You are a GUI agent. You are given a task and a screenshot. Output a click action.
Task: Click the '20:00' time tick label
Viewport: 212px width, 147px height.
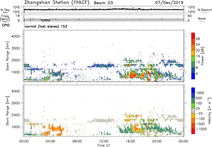point(157,141)
